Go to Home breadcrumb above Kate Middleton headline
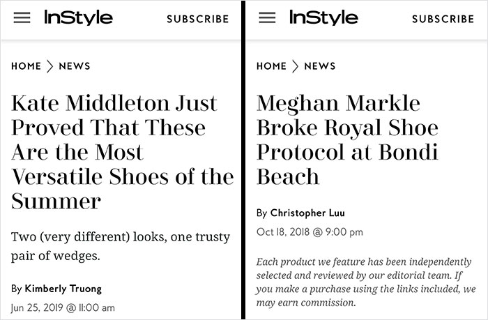 pyautogui.click(x=26, y=66)
